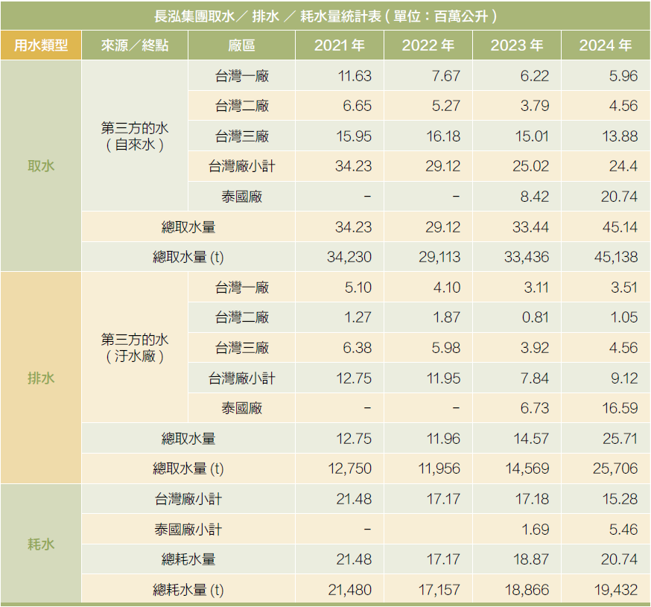Select the value 14.57
Screen dimensions: 651x607
coord(531,439)
